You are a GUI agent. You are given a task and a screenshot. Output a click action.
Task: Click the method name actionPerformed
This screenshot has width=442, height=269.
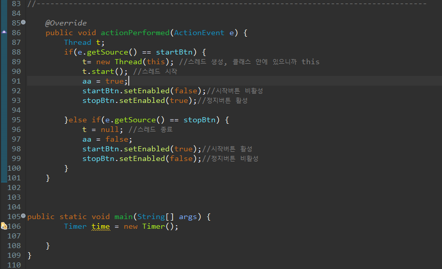135,33
